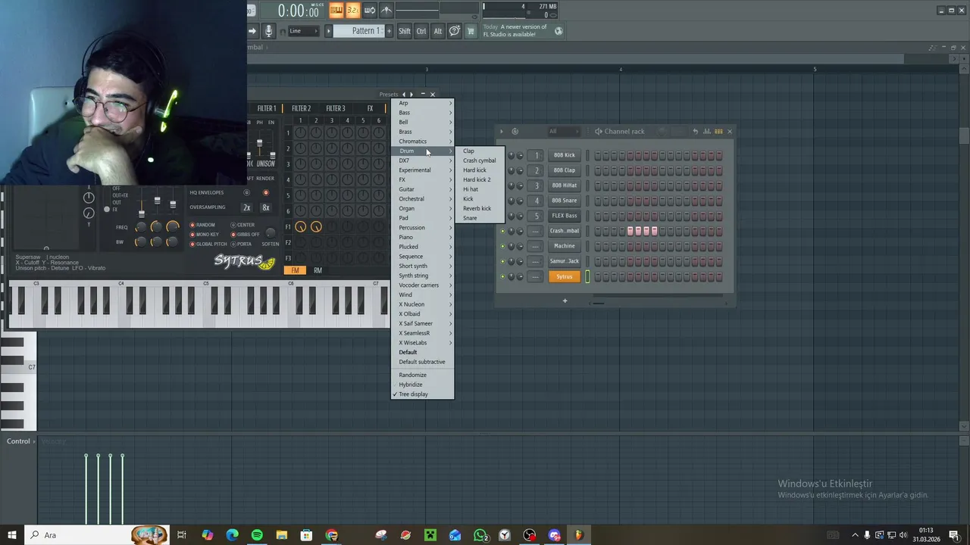Open the All channel filter dropdown

(x=562, y=132)
